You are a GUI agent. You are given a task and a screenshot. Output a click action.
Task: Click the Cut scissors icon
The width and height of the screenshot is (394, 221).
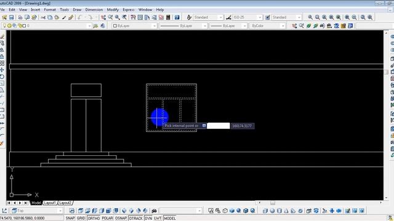43,17
